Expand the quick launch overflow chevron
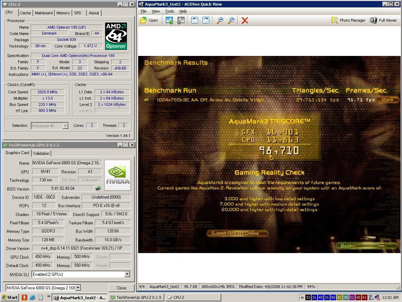 tap(49, 296)
